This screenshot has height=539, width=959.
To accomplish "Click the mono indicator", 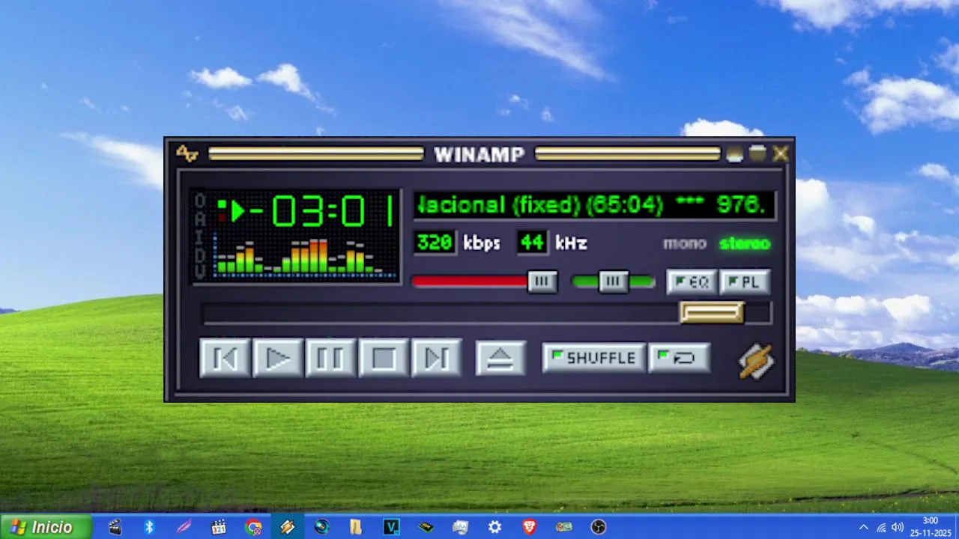I will coord(684,243).
